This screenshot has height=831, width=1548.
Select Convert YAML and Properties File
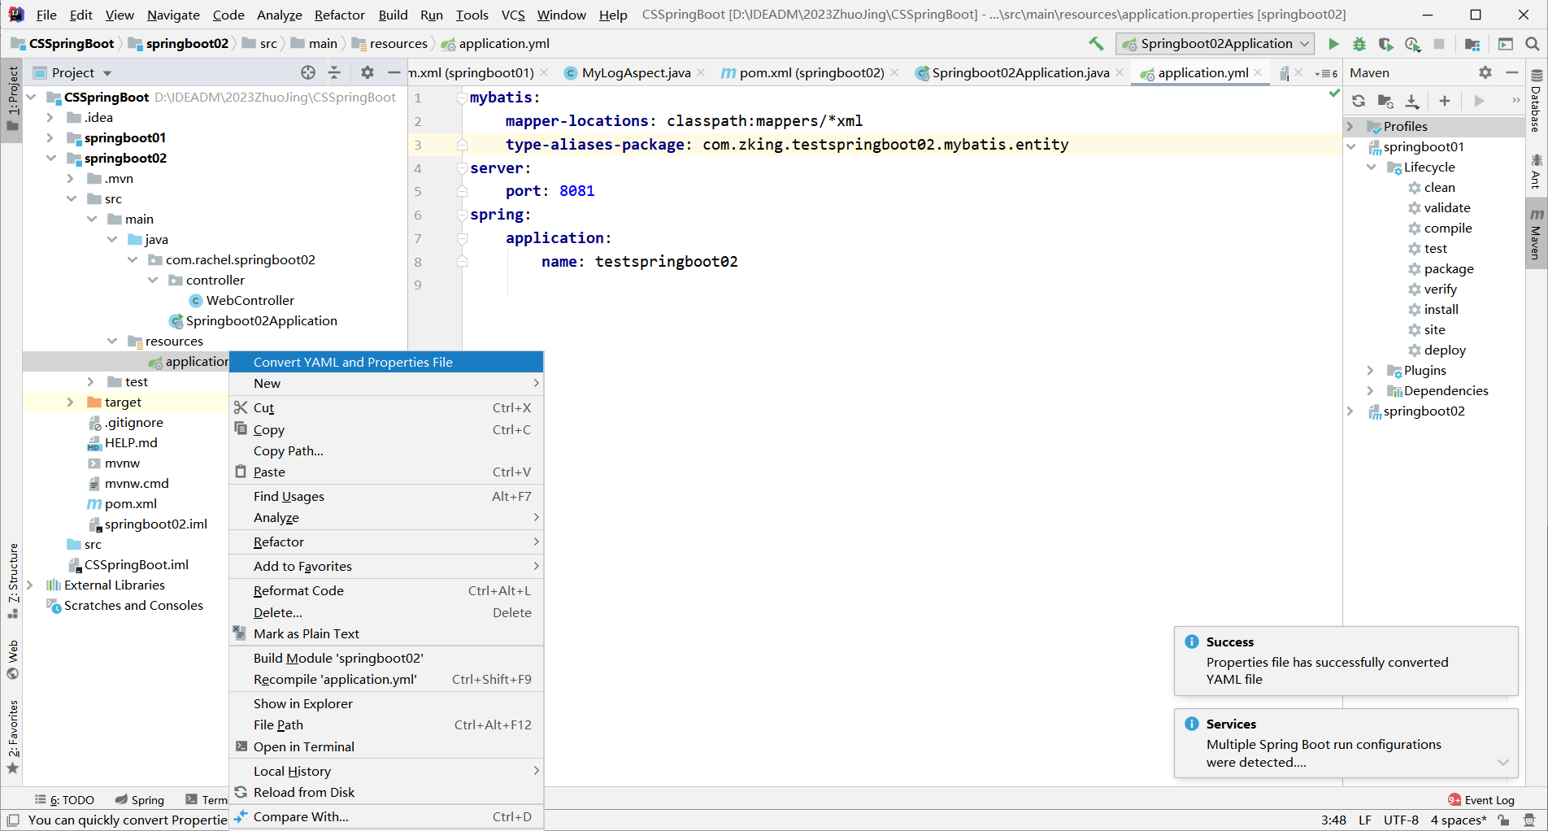386,362
